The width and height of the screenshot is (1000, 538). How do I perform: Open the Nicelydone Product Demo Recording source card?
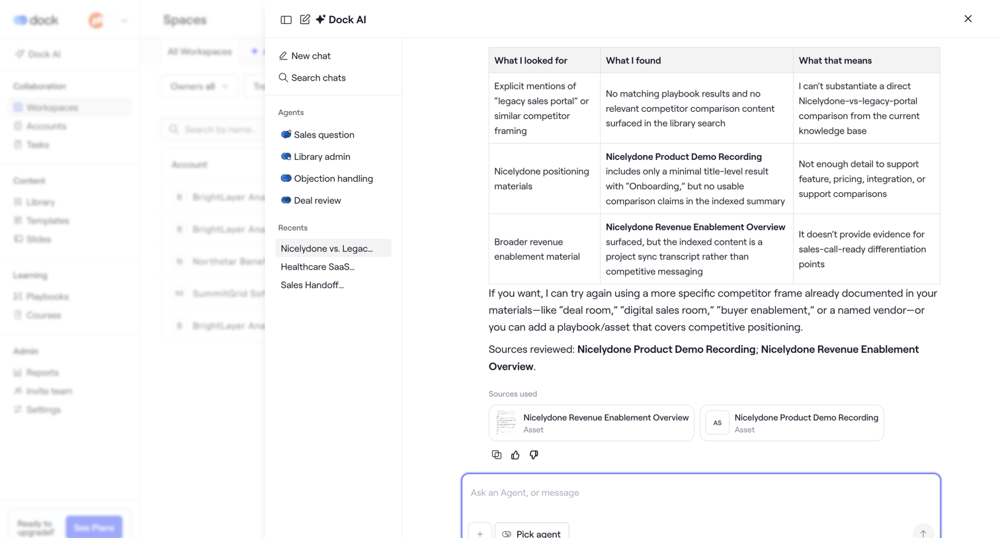(792, 423)
